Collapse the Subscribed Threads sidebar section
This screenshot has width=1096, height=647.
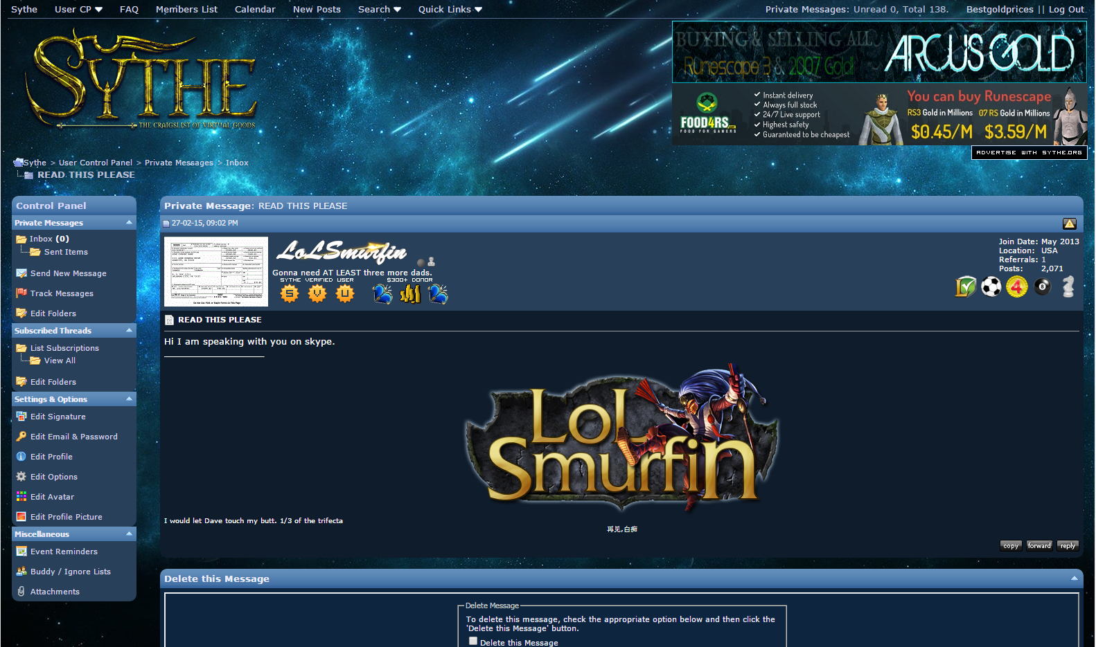click(x=129, y=330)
